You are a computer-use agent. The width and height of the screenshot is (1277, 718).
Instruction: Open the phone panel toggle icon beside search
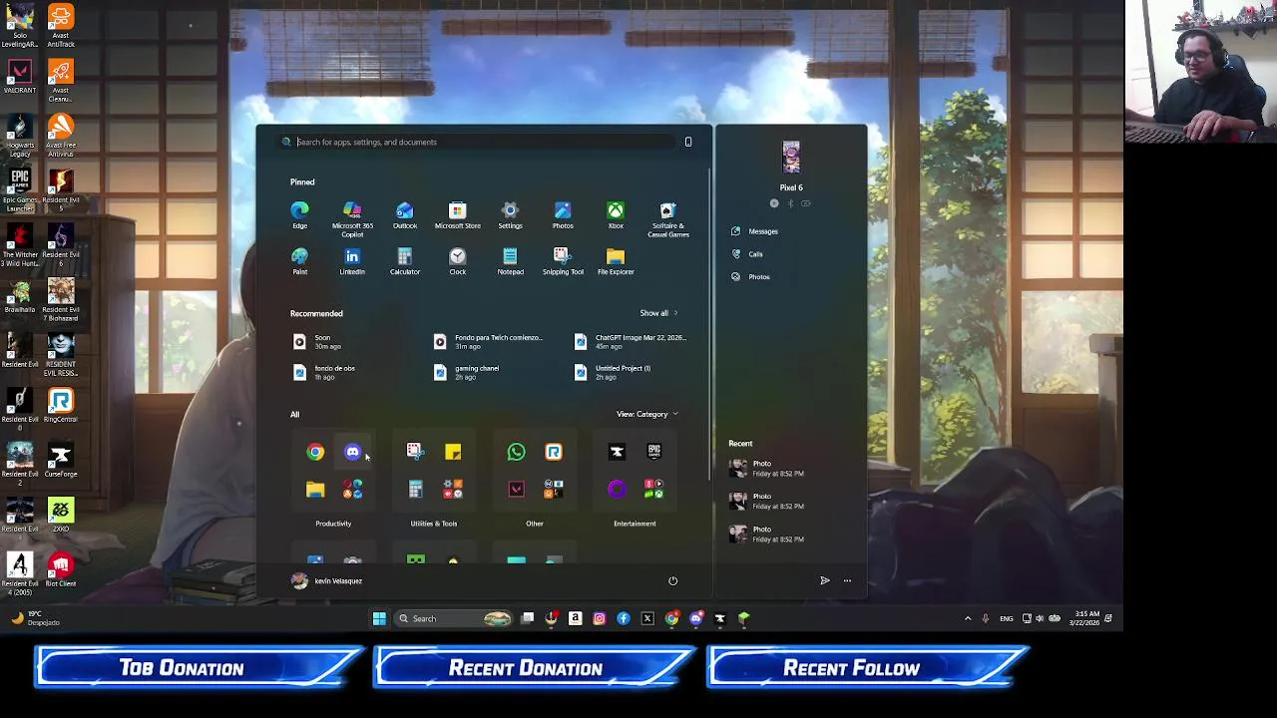click(x=687, y=142)
